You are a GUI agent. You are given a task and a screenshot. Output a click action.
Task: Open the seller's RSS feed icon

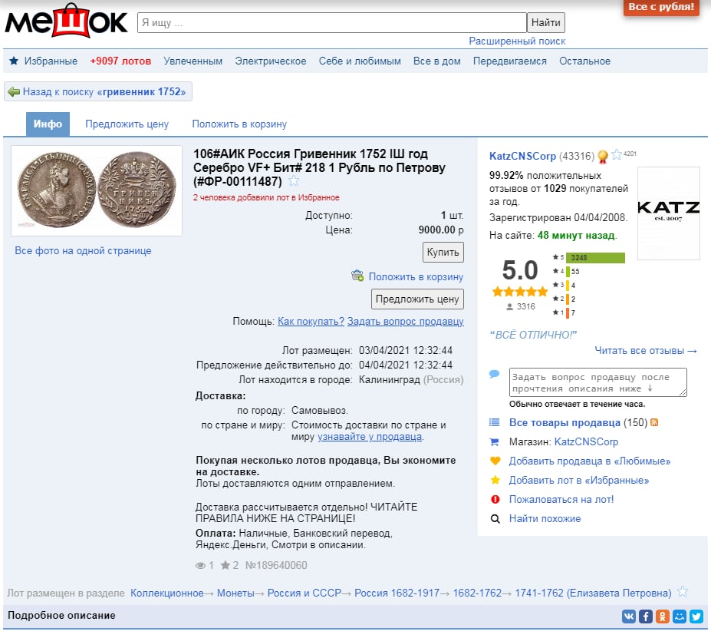[654, 422]
